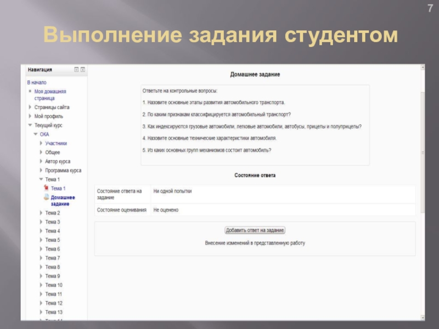
Task: Click the assignment icon beside Домашнее задание
Action: click(47, 197)
